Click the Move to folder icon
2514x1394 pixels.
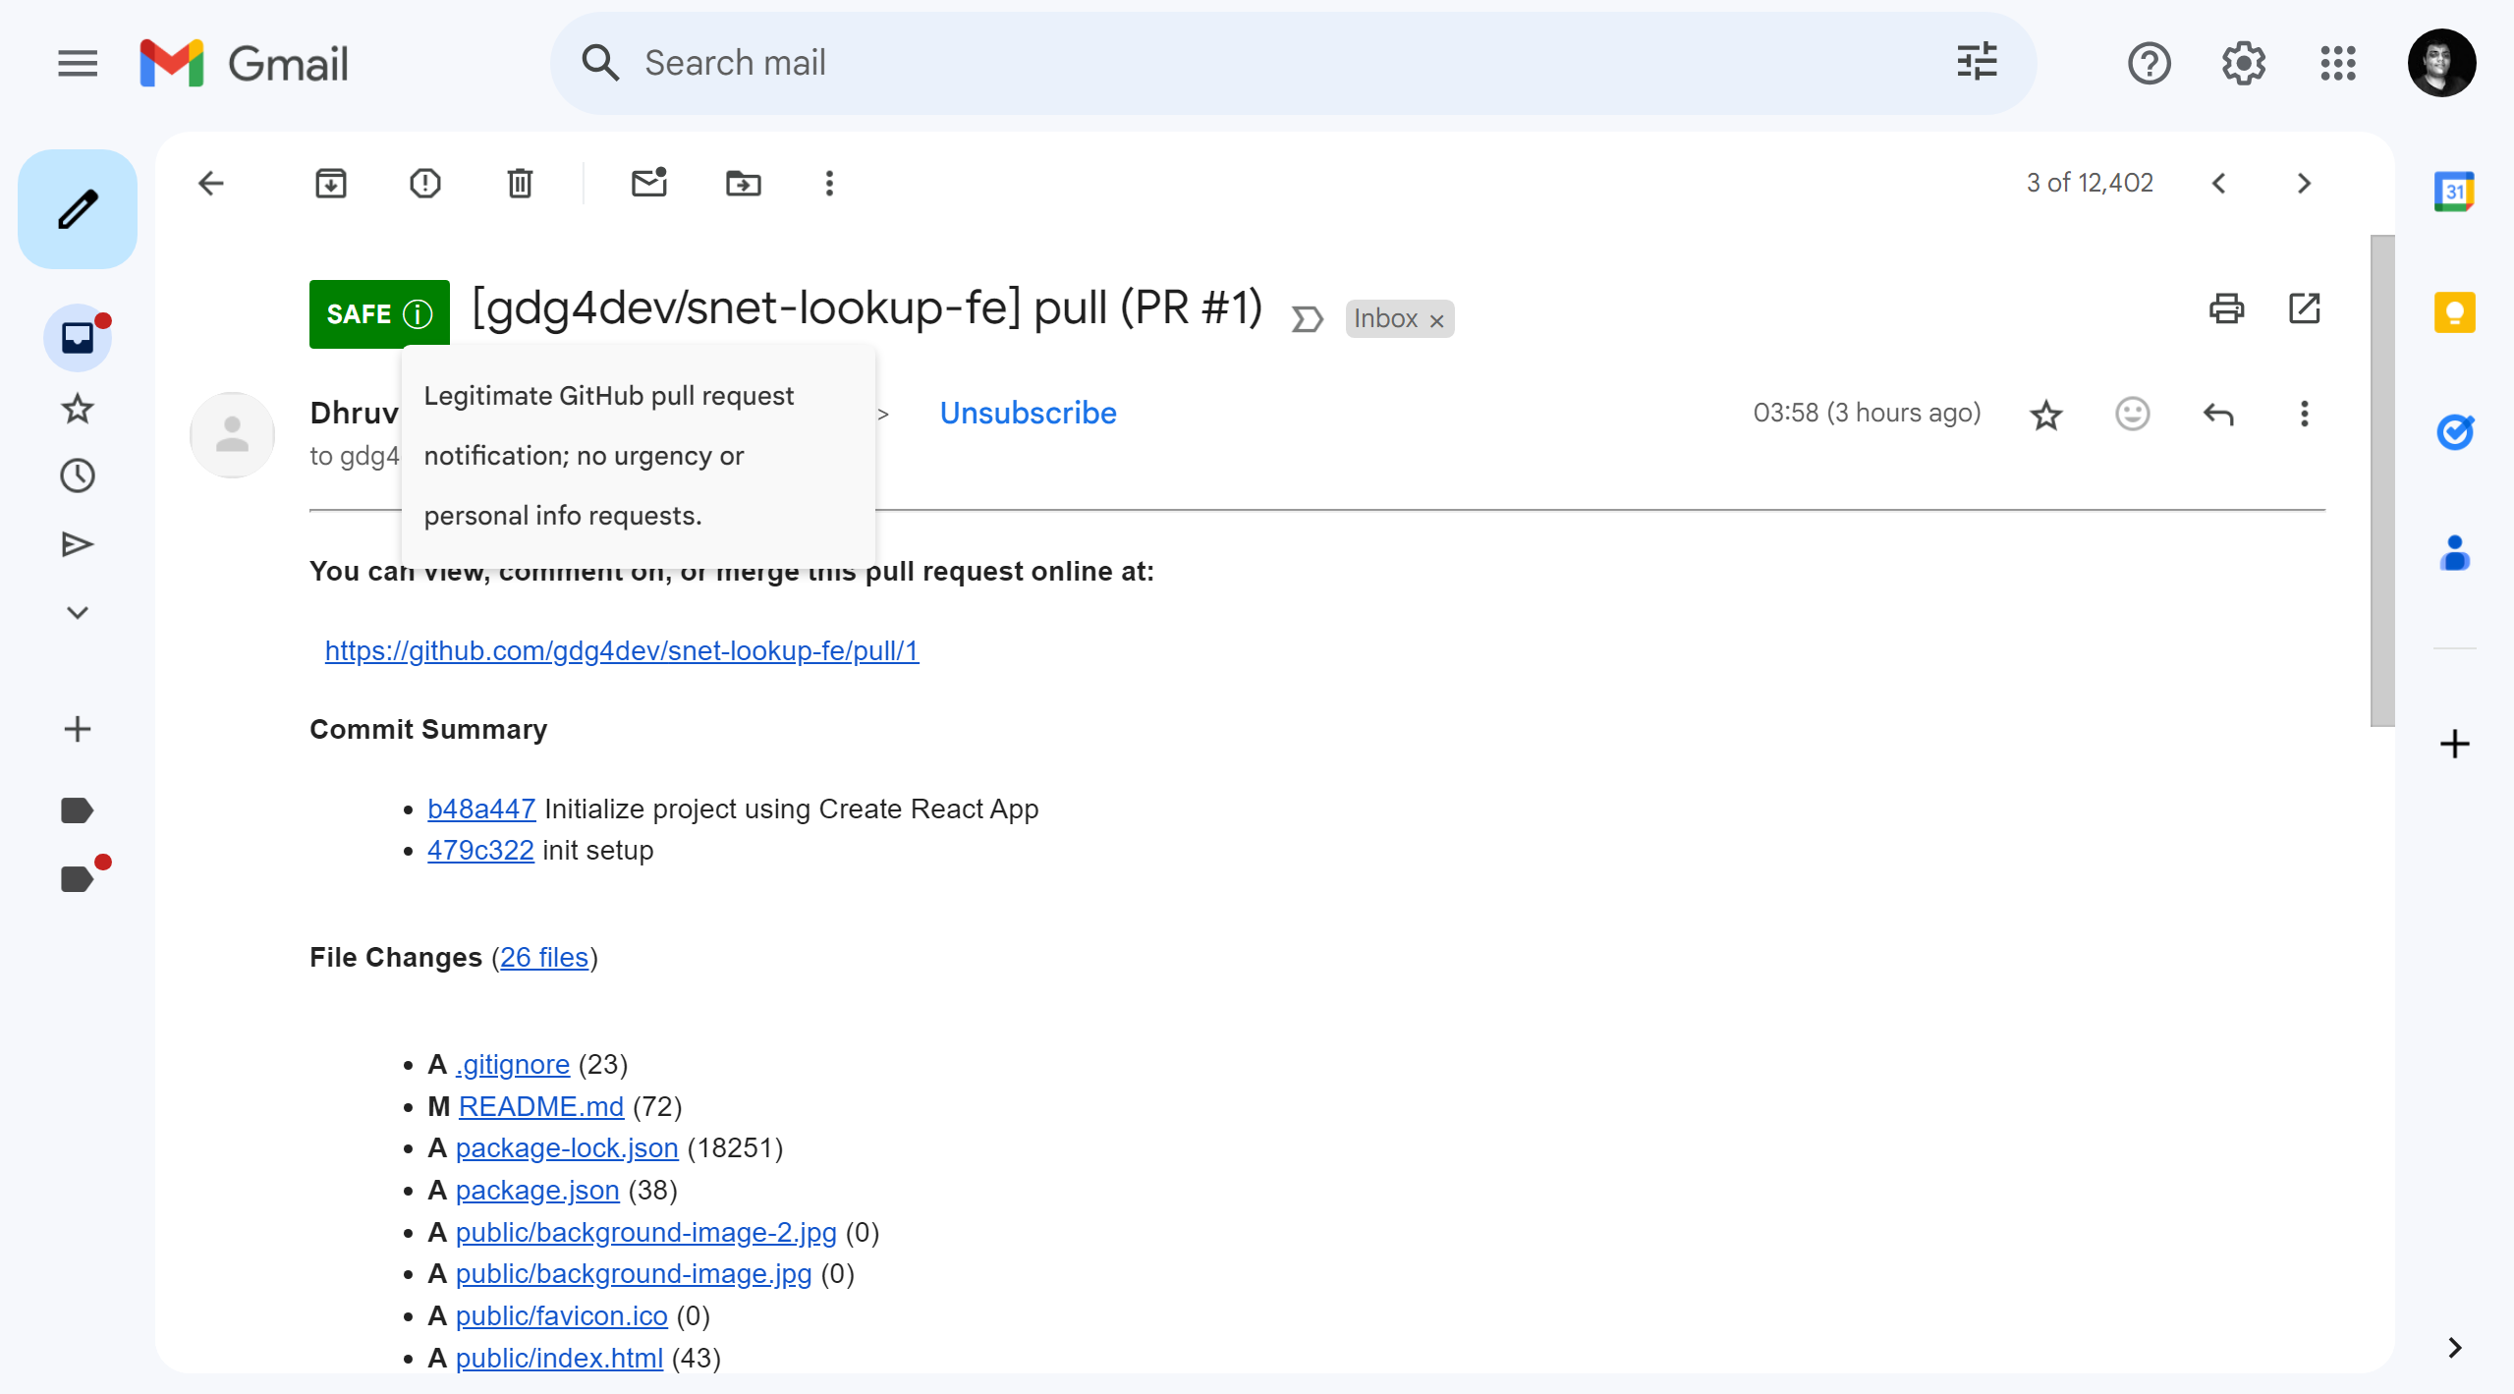pos(743,184)
